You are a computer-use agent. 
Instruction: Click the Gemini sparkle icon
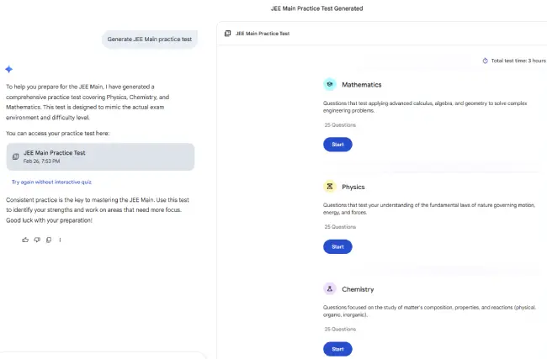tap(9, 69)
